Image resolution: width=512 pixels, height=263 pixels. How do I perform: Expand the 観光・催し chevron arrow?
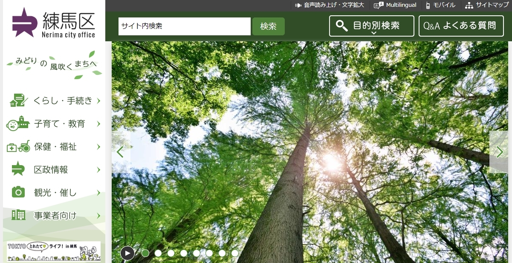tap(98, 193)
